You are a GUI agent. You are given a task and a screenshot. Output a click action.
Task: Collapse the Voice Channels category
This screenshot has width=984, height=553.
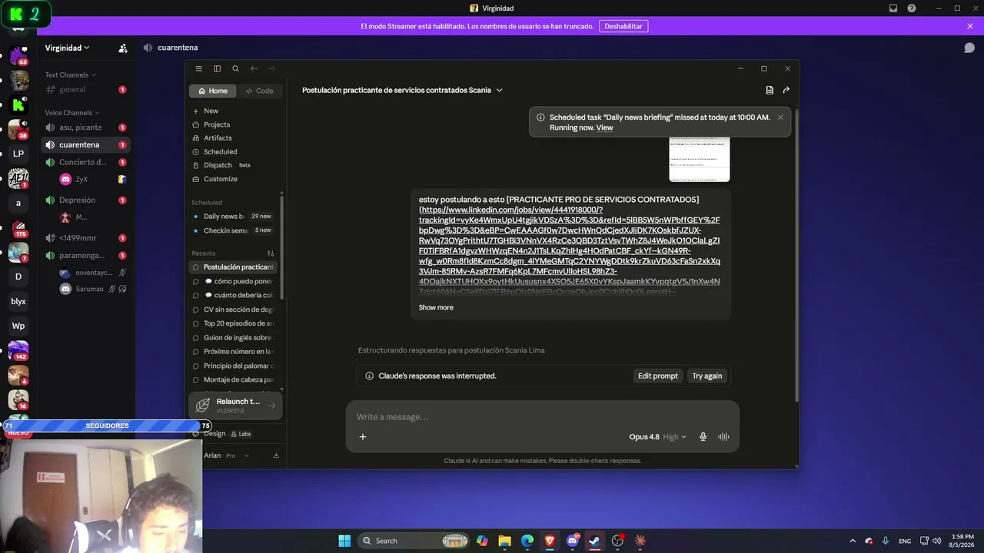click(x=72, y=112)
